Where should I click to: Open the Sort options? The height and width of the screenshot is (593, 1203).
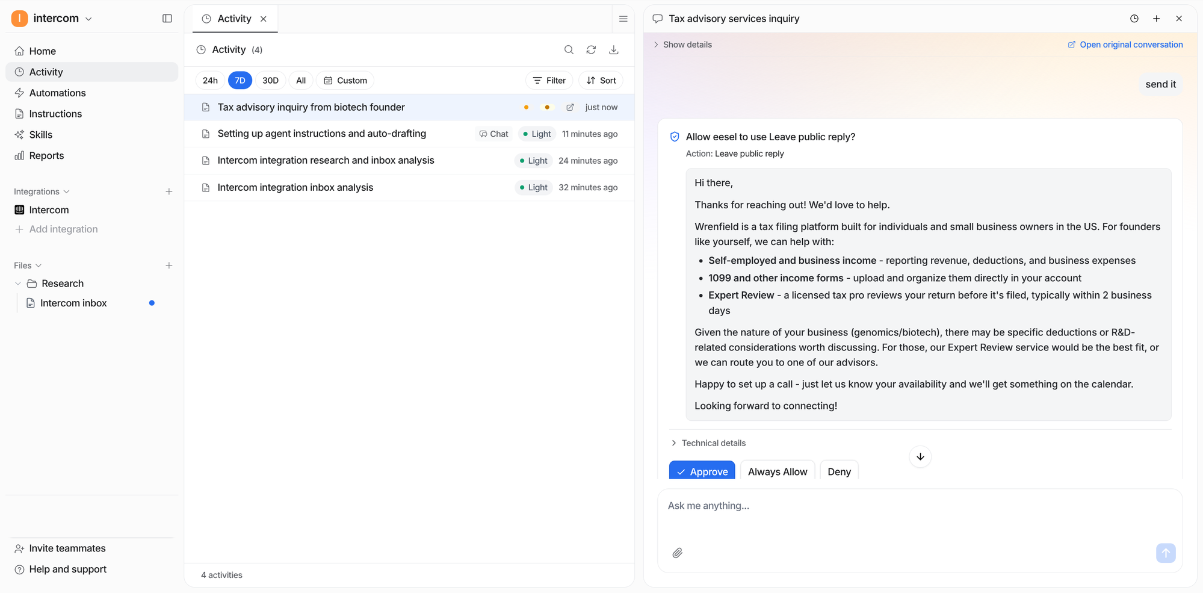click(x=601, y=80)
